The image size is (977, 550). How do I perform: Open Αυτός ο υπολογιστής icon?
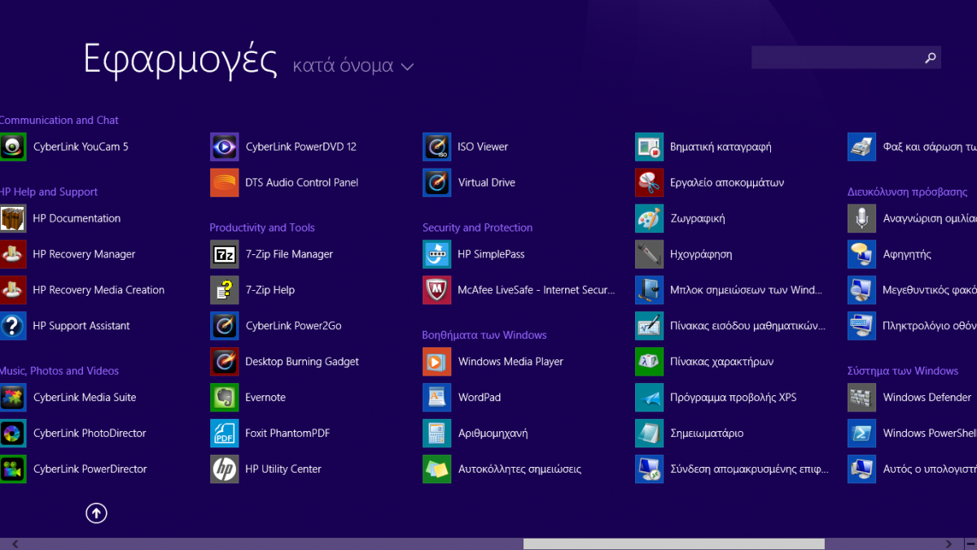pos(861,469)
